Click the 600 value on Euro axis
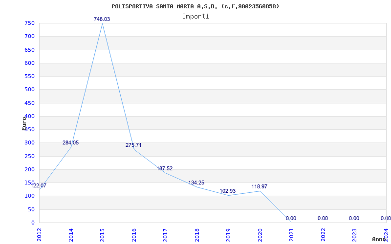Screen dimensions: 391x244 click(29, 63)
